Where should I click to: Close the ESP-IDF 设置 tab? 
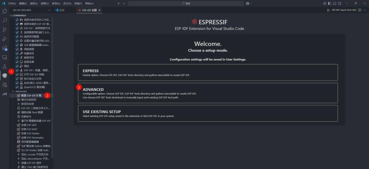[x=99, y=10]
